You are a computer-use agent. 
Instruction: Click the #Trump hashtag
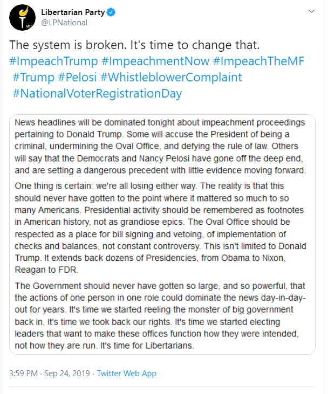point(33,77)
